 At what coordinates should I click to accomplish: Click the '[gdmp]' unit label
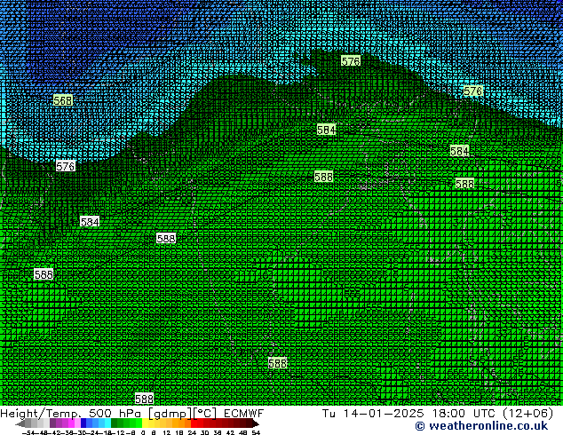click(x=170, y=414)
